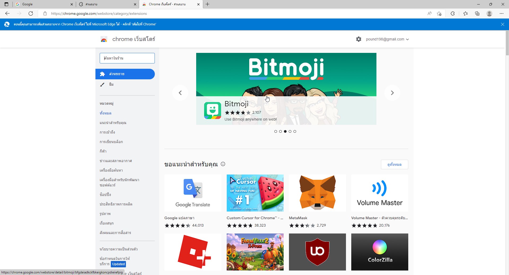Open Edge settings and more menu

[x=501, y=13]
